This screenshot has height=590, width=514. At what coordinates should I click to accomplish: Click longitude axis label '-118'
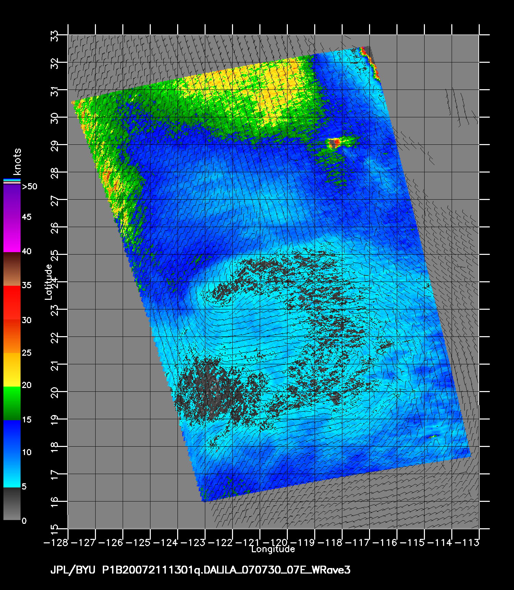click(x=330, y=543)
